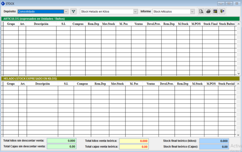Click the STOCK window title icon
The height and width of the screenshot is (152, 242).
[x=3, y=3]
